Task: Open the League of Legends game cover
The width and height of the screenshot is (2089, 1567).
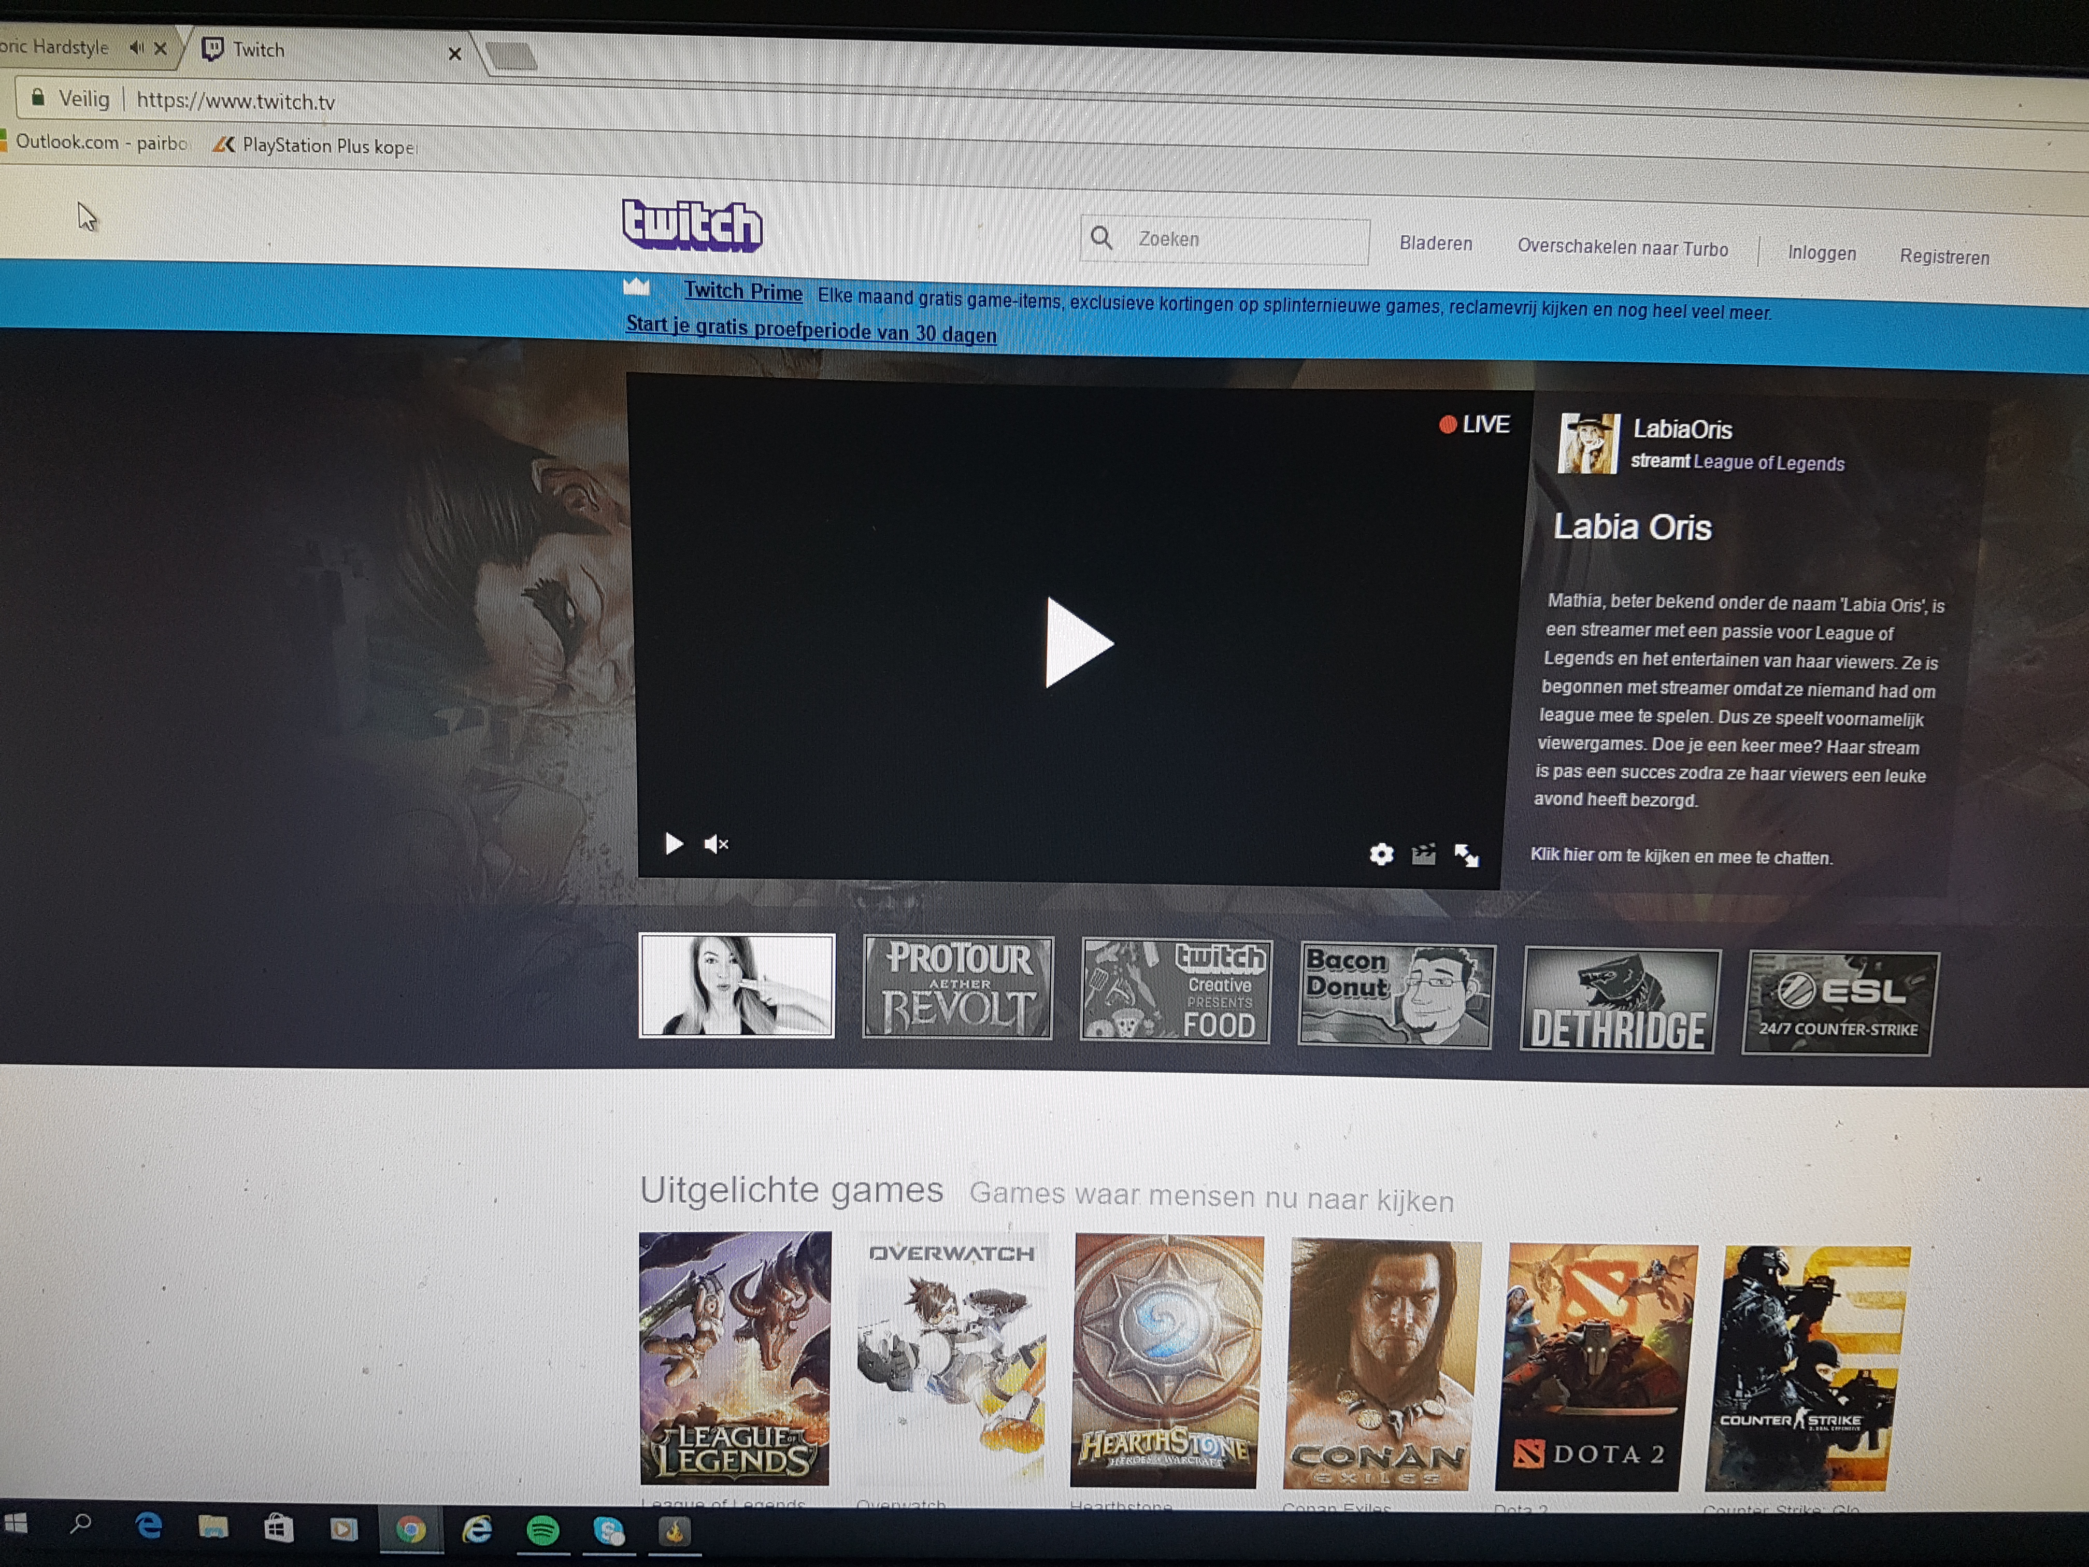Action: (x=735, y=1358)
